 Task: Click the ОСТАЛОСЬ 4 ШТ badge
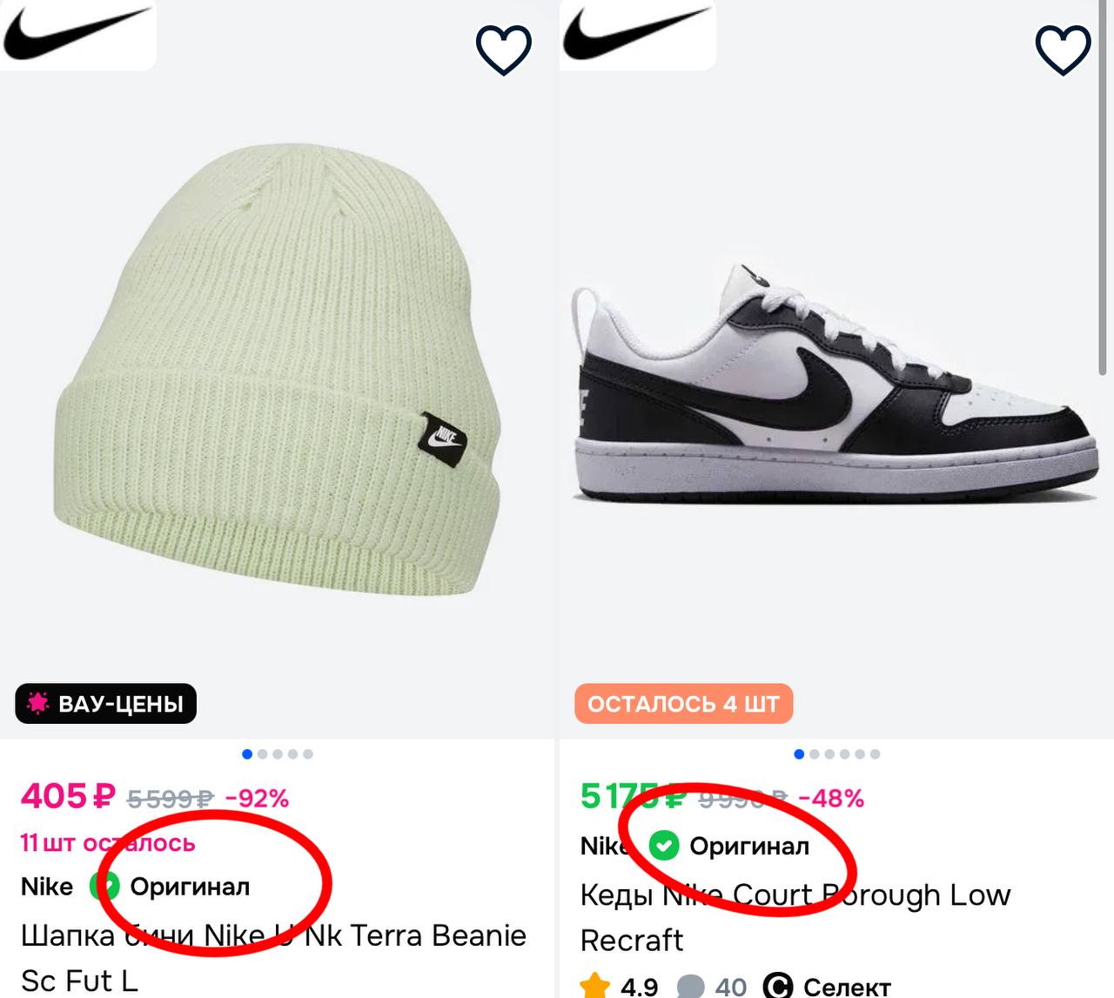pyautogui.click(x=683, y=704)
